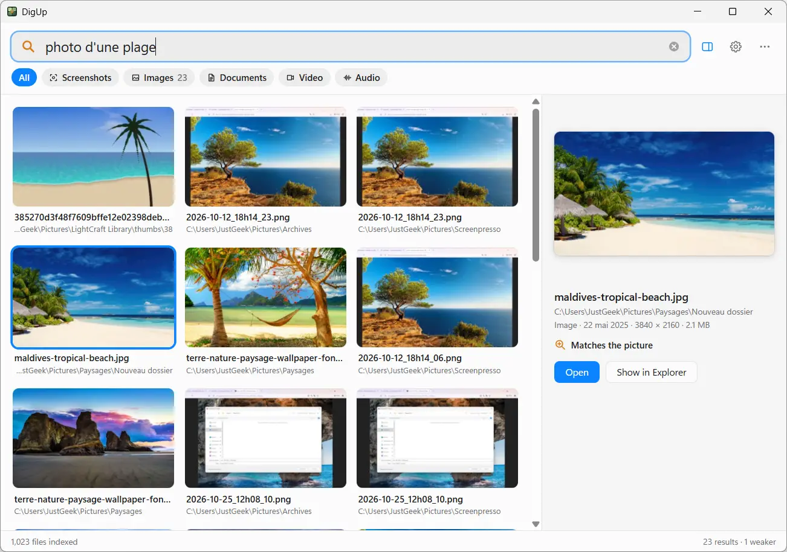Select the palm tree illustration thumbnail

(93, 157)
